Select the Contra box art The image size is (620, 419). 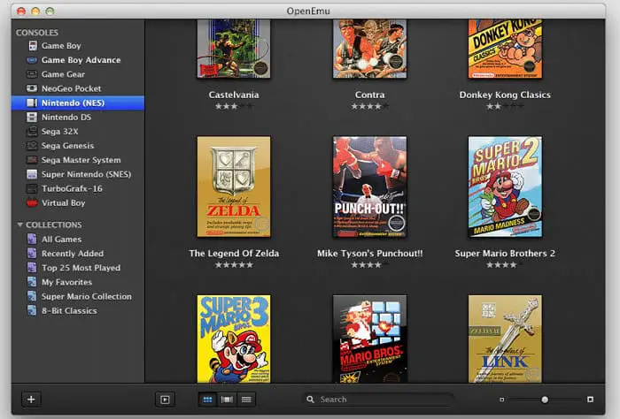[x=369, y=49]
